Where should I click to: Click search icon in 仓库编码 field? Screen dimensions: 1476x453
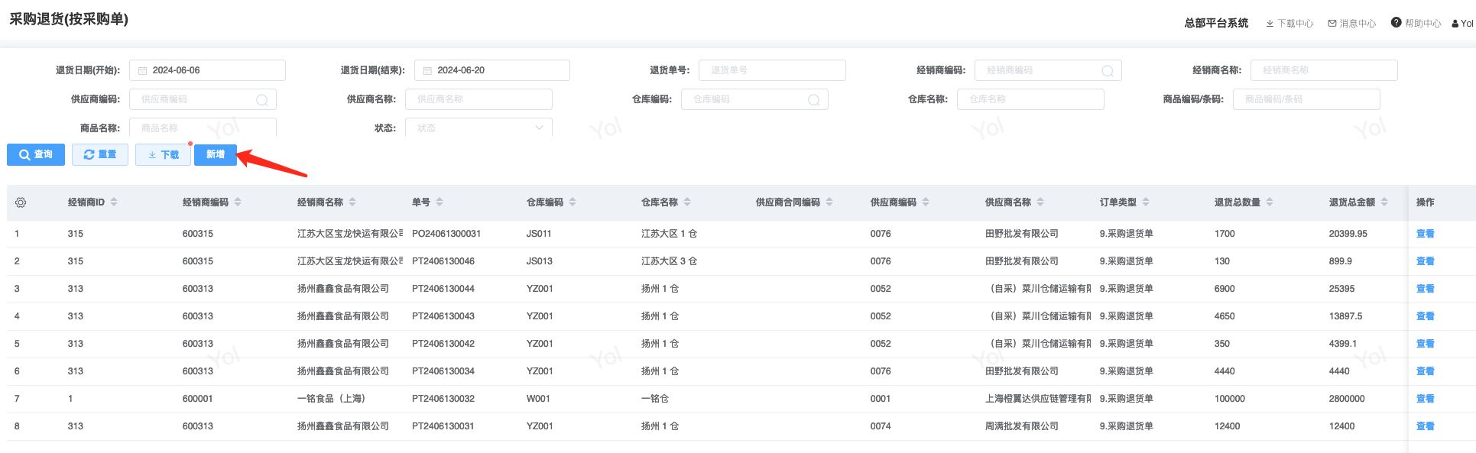(x=813, y=100)
